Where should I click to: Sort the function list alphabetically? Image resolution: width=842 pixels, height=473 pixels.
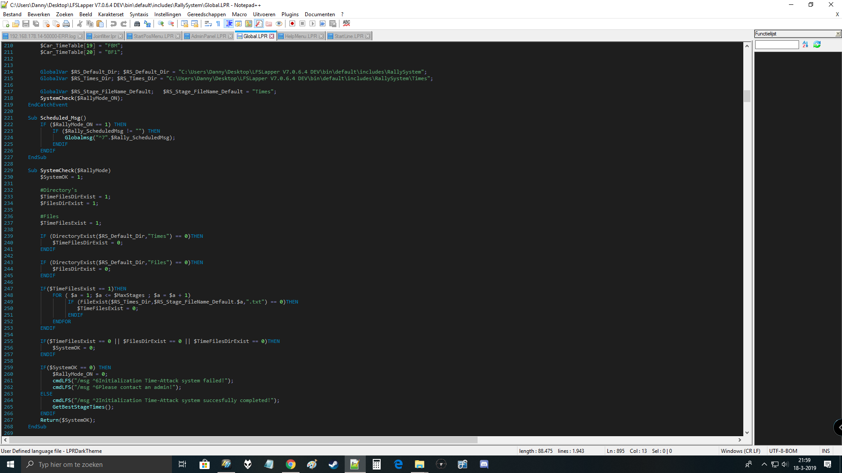[x=805, y=45]
